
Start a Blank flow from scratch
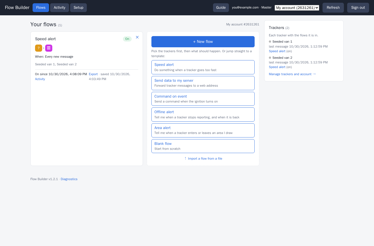203,146
